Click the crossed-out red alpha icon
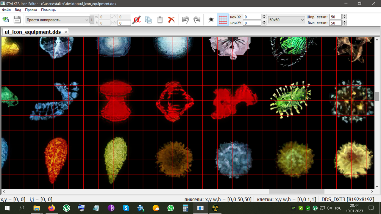The height and width of the screenshot is (214, 381). point(136,20)
